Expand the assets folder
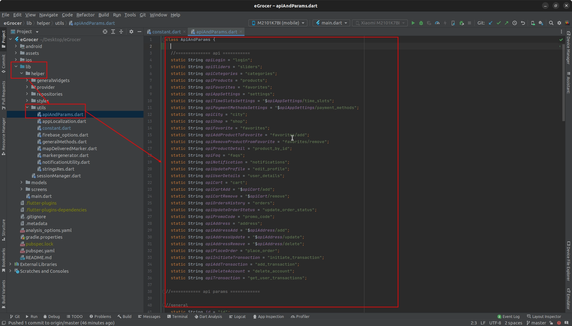Screen dimensions: 572x326 pyautogui.click(x=16, y=53)
